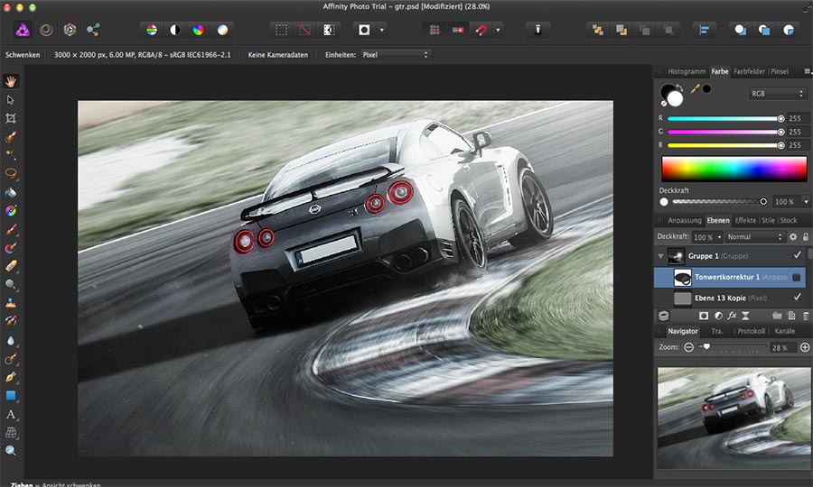
Task: Toggle the Quick Mask toolbar button
Action: click(x=365, y=30)
